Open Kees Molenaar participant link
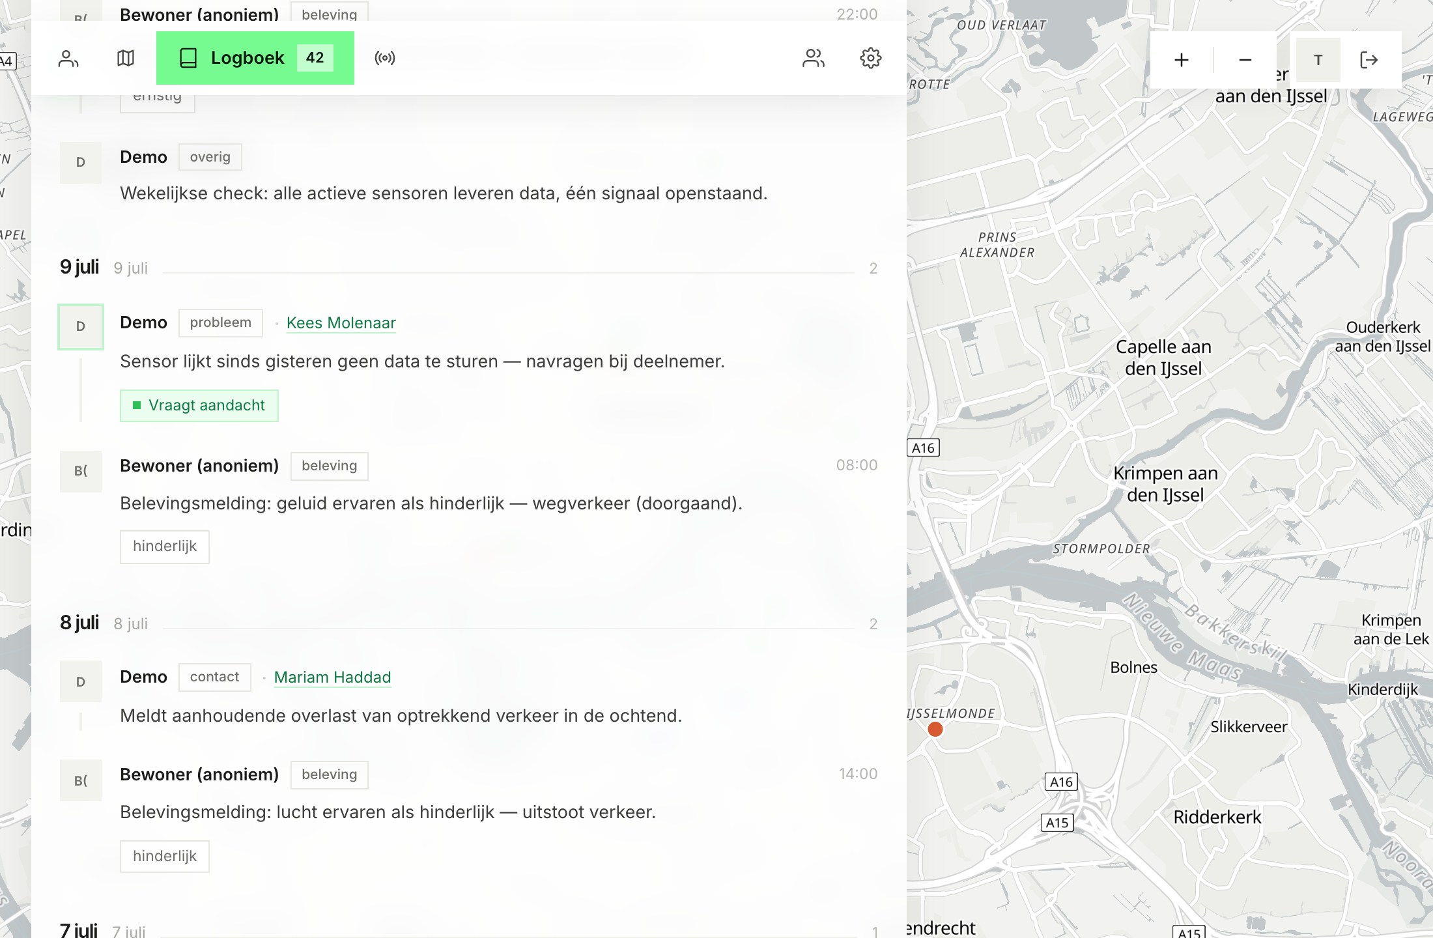The image size is (1433, 938). coord(341,323)
